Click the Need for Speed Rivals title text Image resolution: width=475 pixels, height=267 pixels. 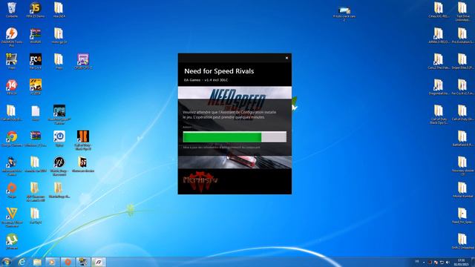[x=219, y=71]
